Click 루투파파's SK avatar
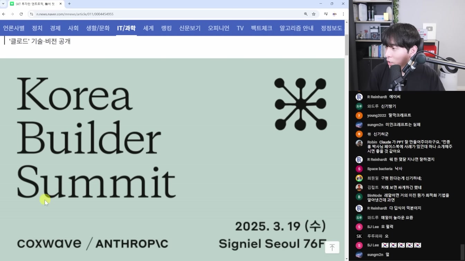The width and height of the screenshot is (465, 261). [359, 236]
